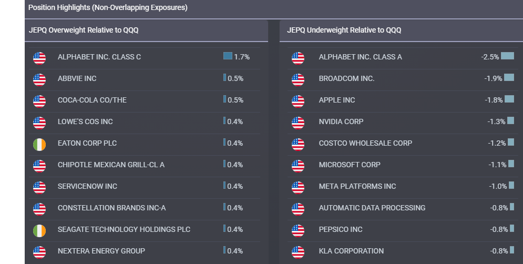Select the AUTOMATIC DATA PROCESSING holding name
This screenshot has width=523, height=264.
point(372,208)
